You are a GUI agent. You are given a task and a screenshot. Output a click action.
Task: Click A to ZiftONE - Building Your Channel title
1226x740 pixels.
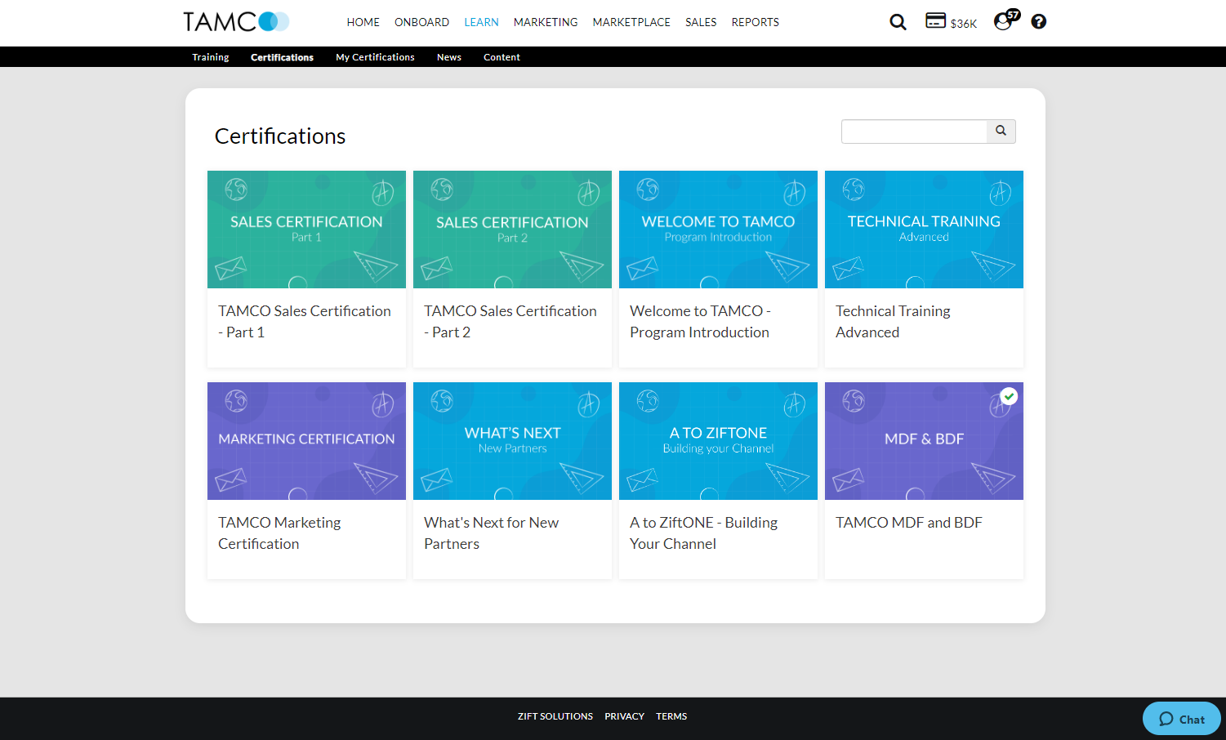point(703,533)
